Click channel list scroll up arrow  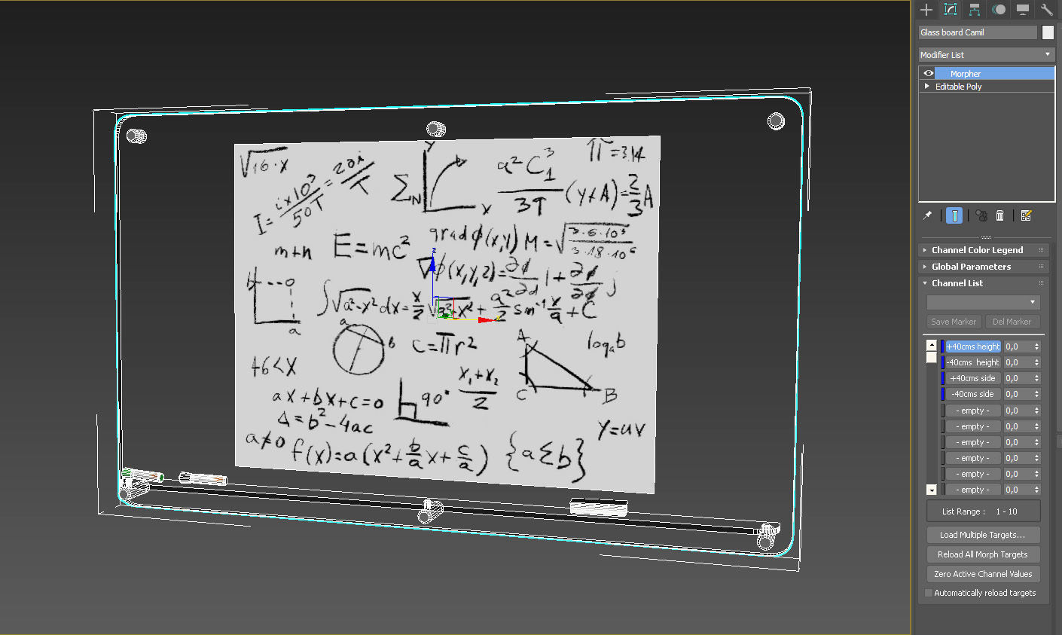(932, 345)
